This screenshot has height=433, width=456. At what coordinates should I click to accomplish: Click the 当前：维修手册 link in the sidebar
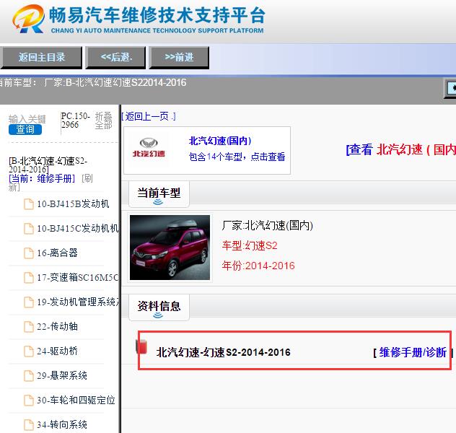pos(42,178)
